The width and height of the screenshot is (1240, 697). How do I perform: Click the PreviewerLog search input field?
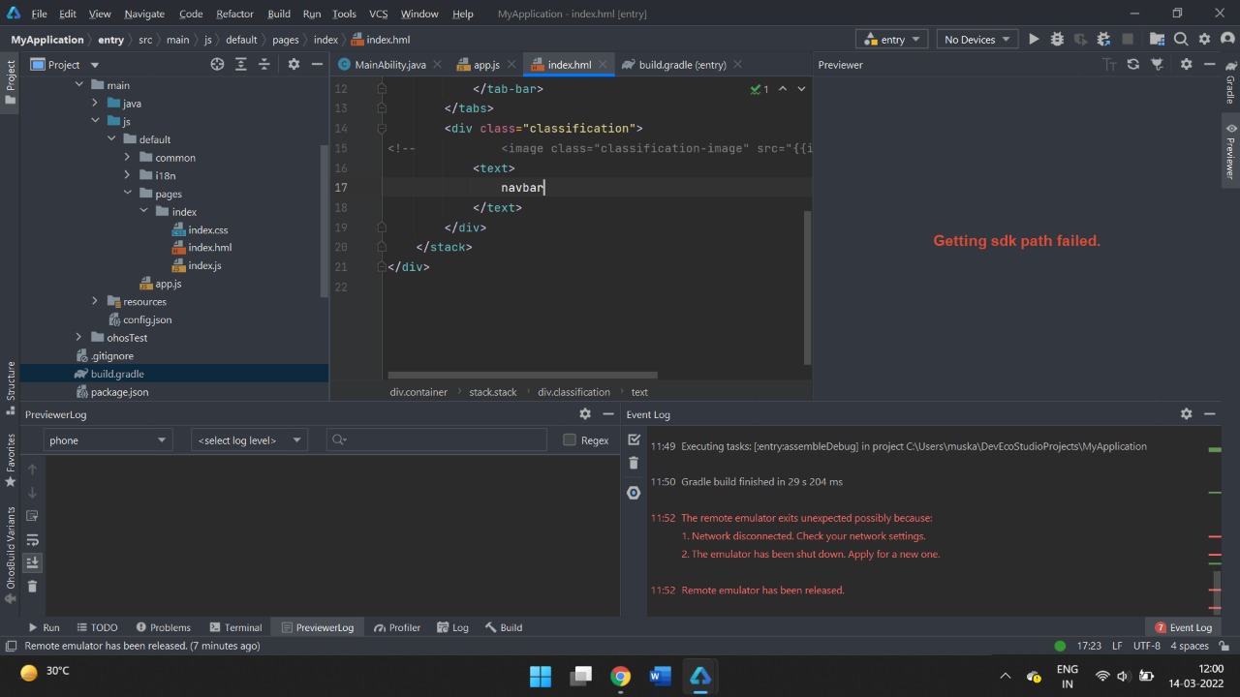[x=441, y=440]
